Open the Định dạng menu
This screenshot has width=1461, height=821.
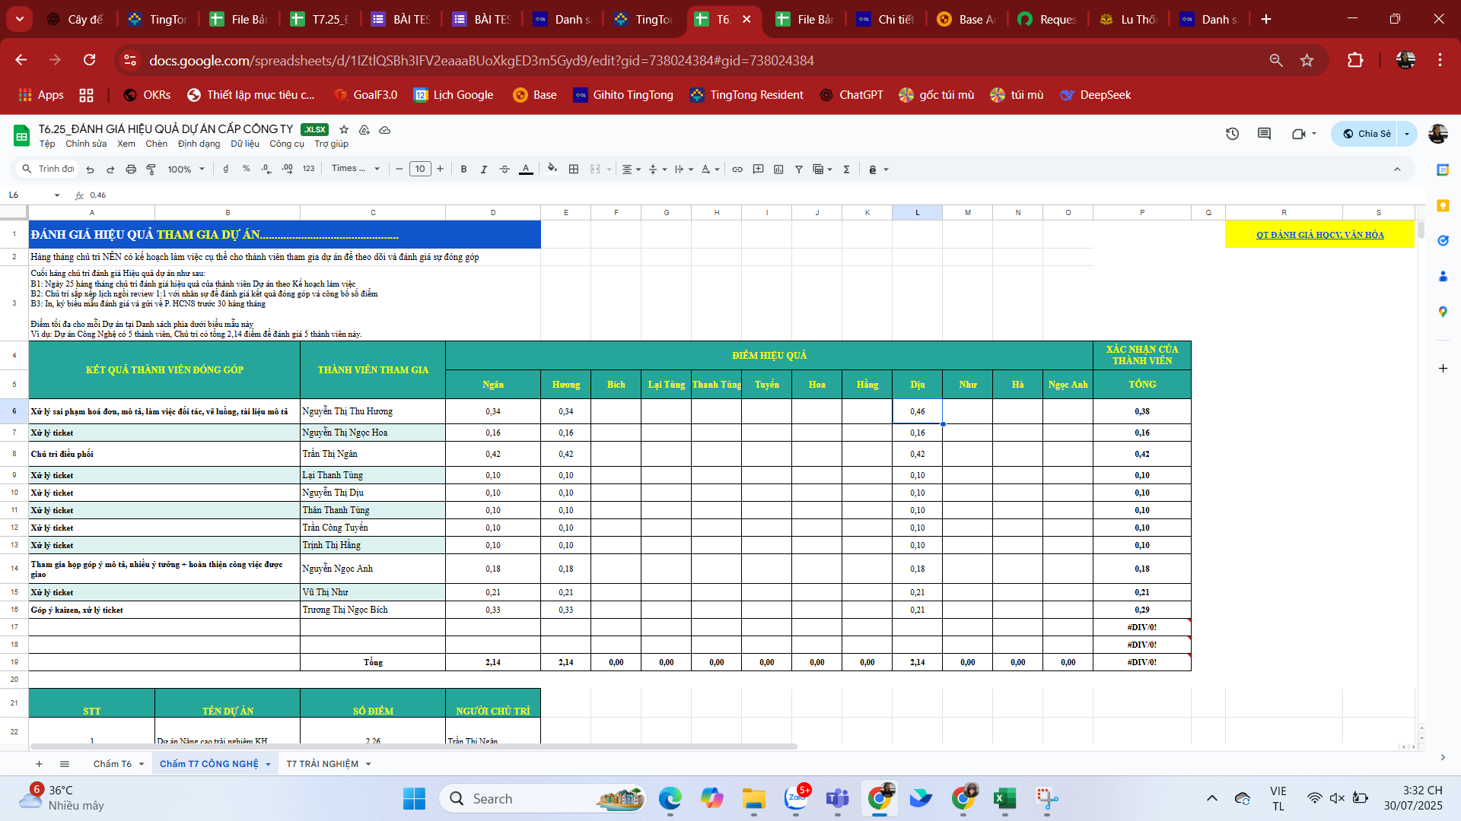[199, 144]
